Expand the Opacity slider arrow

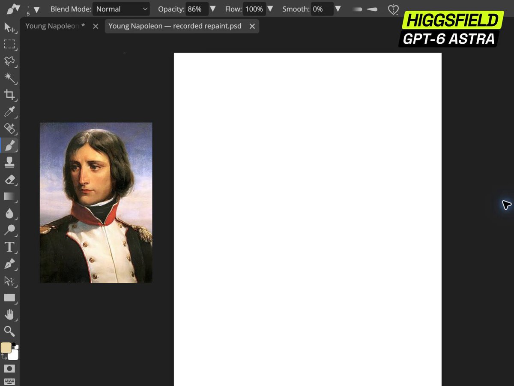pos(214,9)
